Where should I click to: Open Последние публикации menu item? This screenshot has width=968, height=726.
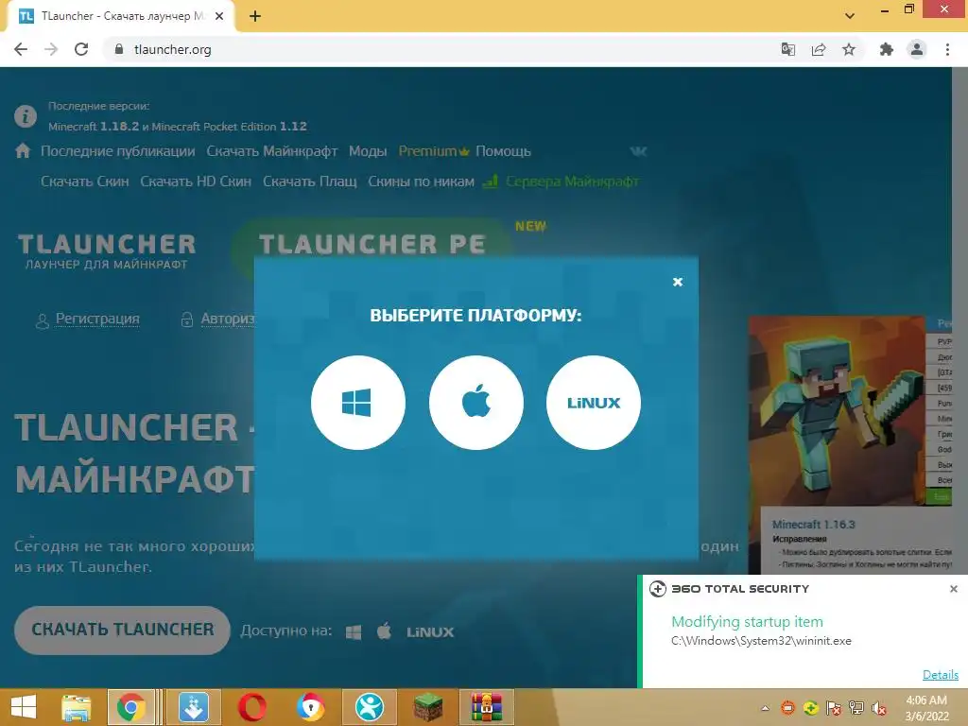tap(118, 151)
